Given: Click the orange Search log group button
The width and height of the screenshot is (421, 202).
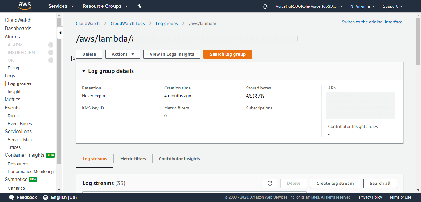Looking at the screenshot, I should coord(228,54).
